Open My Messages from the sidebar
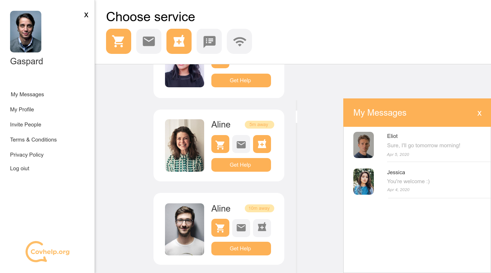This screenshot has height=273, width=491. (x=27, y=94)
